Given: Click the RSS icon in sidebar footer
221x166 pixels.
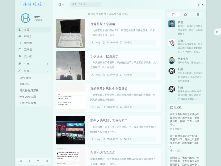Looking at the screenshot, I should tap(30, 161).
